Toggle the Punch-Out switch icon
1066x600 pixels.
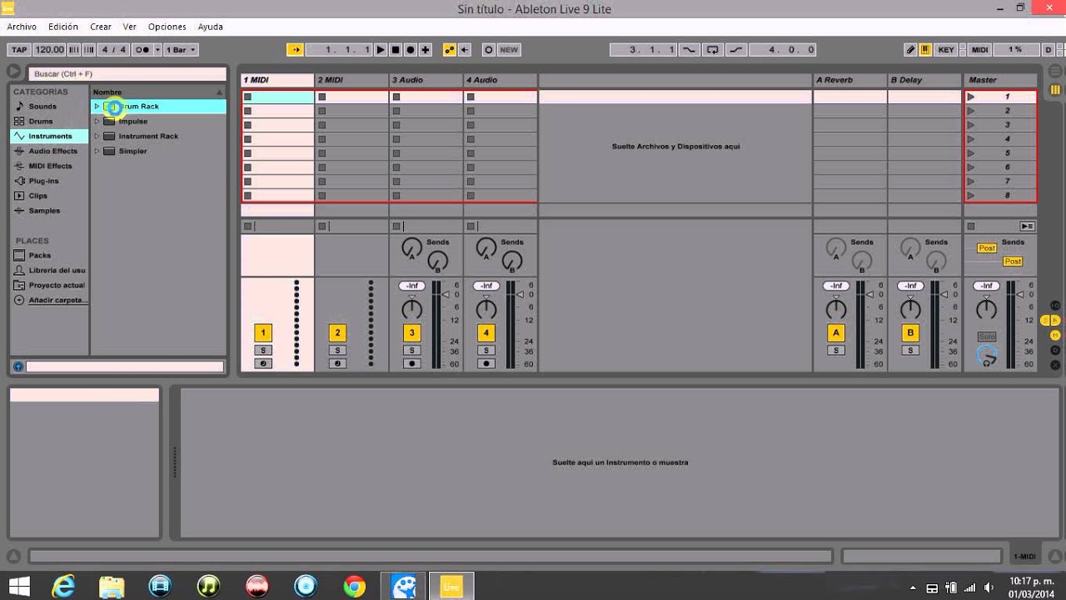click(x=736, y=50)
